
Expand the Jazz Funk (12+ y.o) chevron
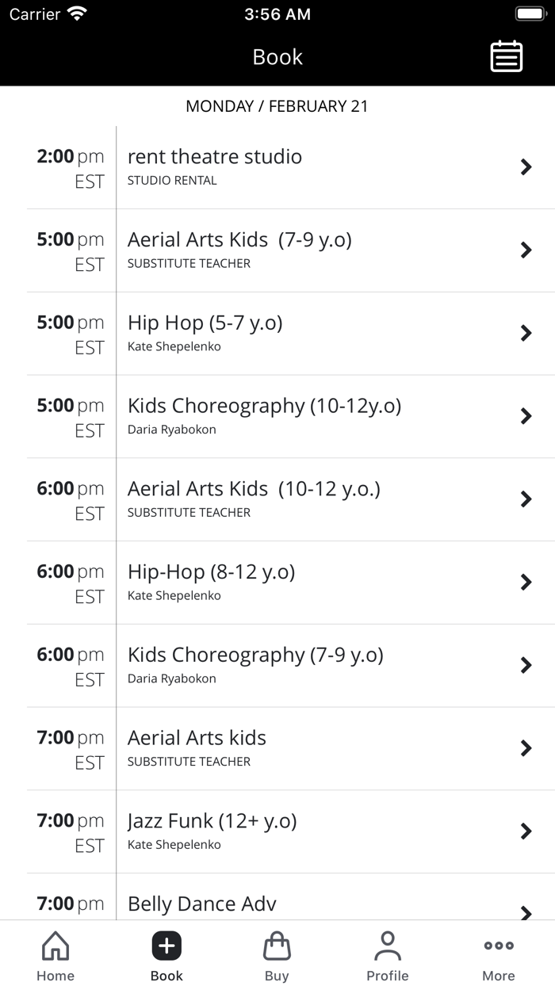click(x=526, y=831)
